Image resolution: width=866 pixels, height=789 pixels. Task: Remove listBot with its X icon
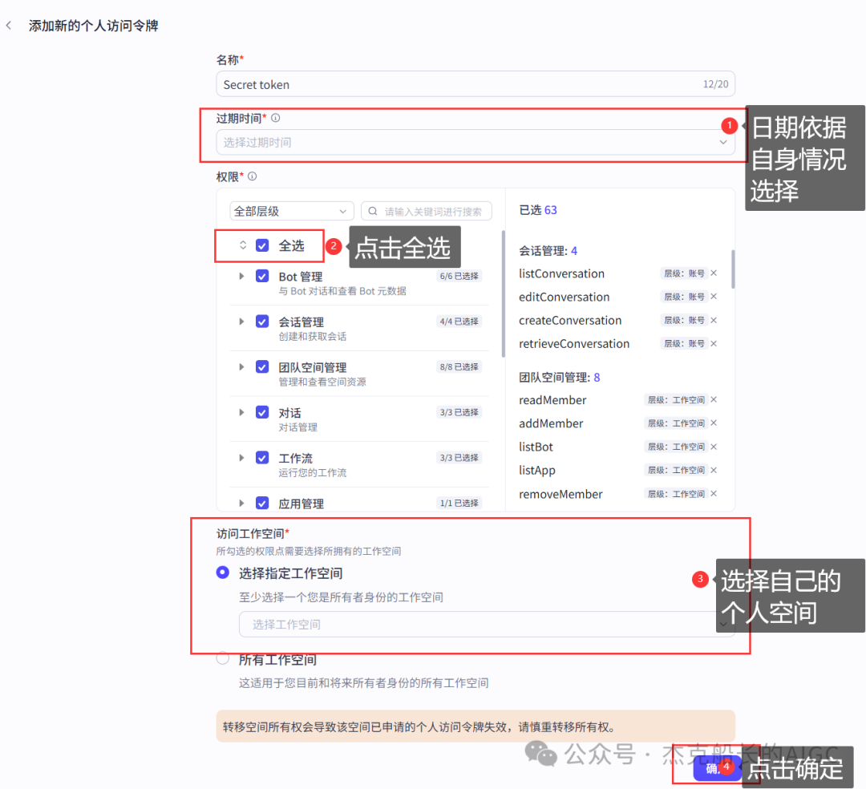714,447
